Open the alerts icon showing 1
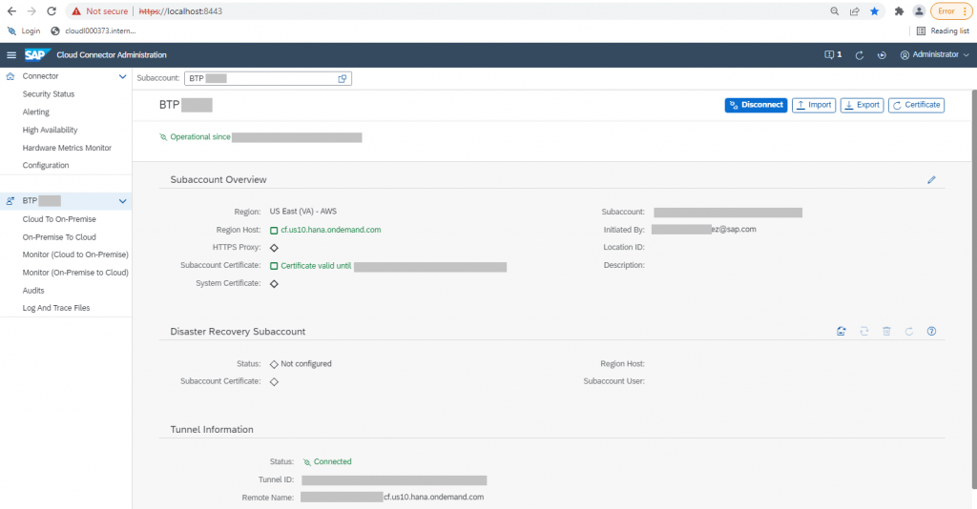The image size is (977, 509). [833, 54]
